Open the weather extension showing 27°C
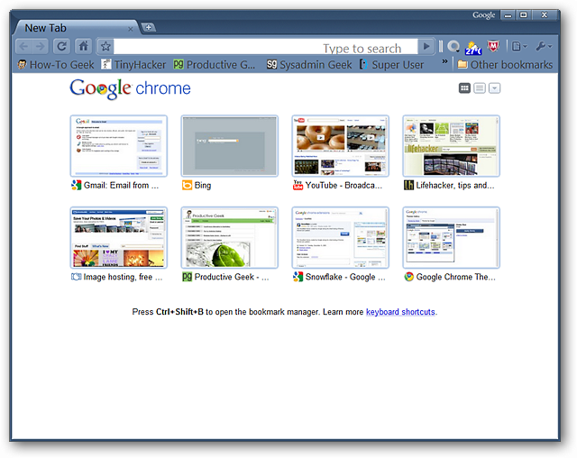 [472, 47]
